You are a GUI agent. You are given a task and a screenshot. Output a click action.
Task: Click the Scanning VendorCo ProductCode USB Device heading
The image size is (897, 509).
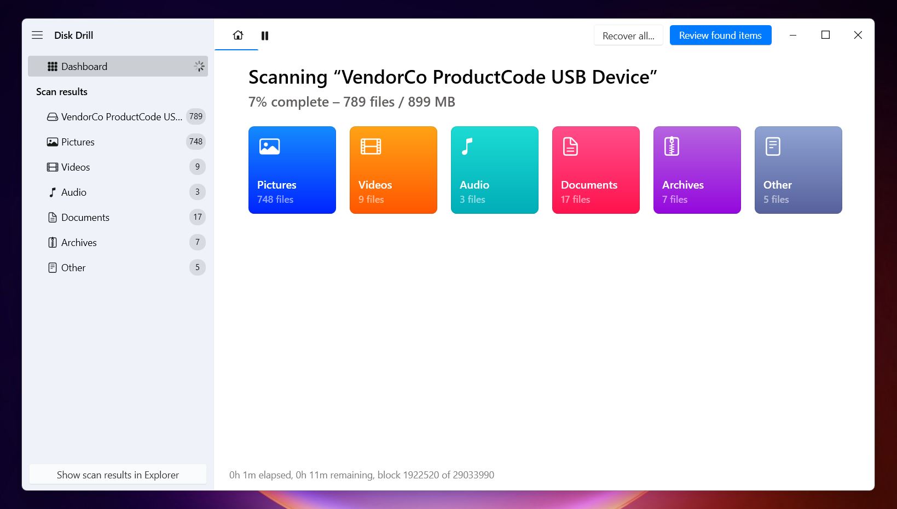[453, 77]
